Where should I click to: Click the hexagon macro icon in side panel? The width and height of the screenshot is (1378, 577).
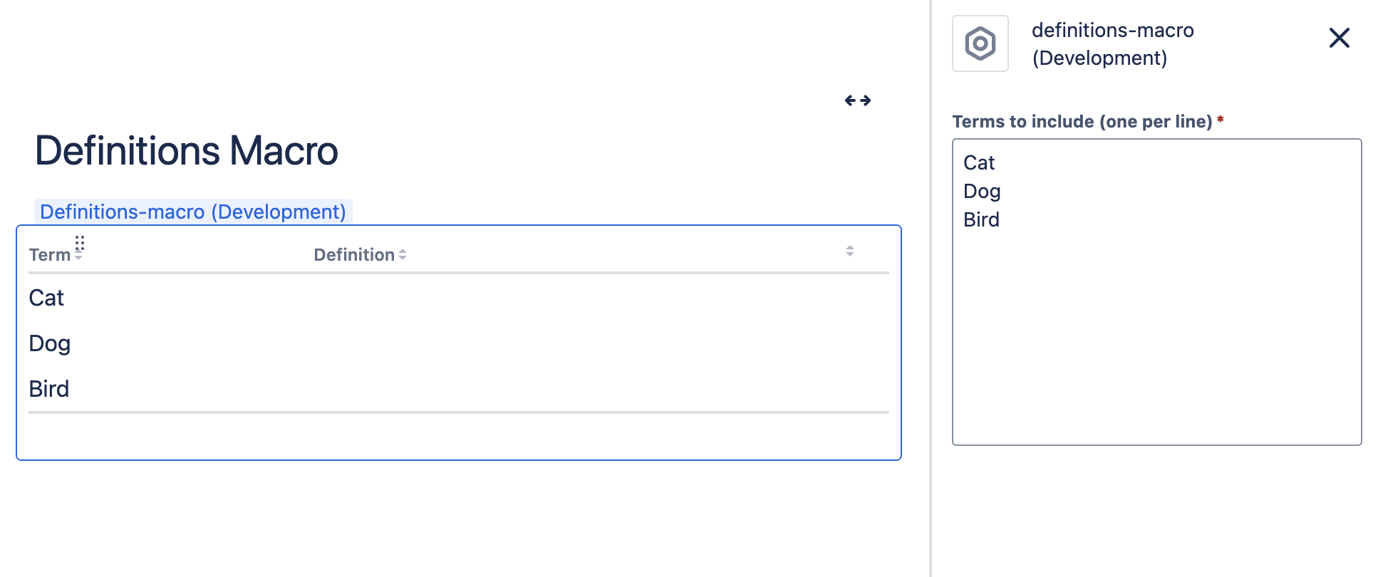(x=980, y=43)
